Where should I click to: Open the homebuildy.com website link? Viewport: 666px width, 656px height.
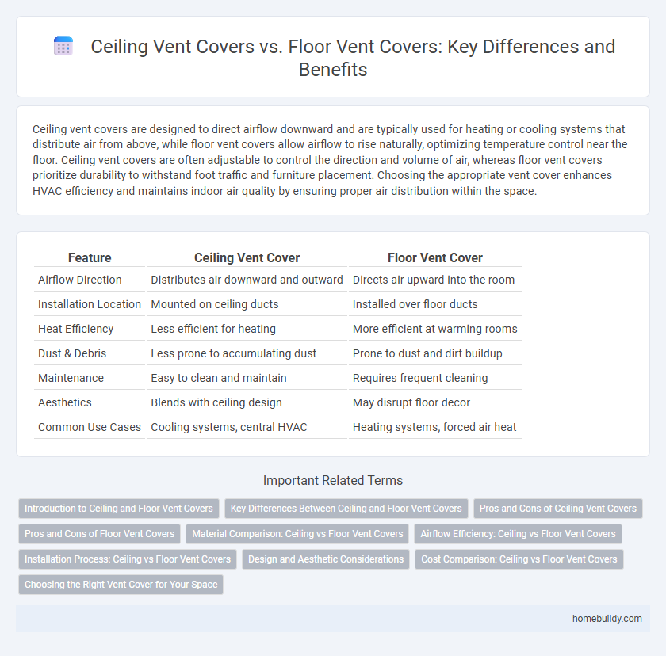(608, 619)
